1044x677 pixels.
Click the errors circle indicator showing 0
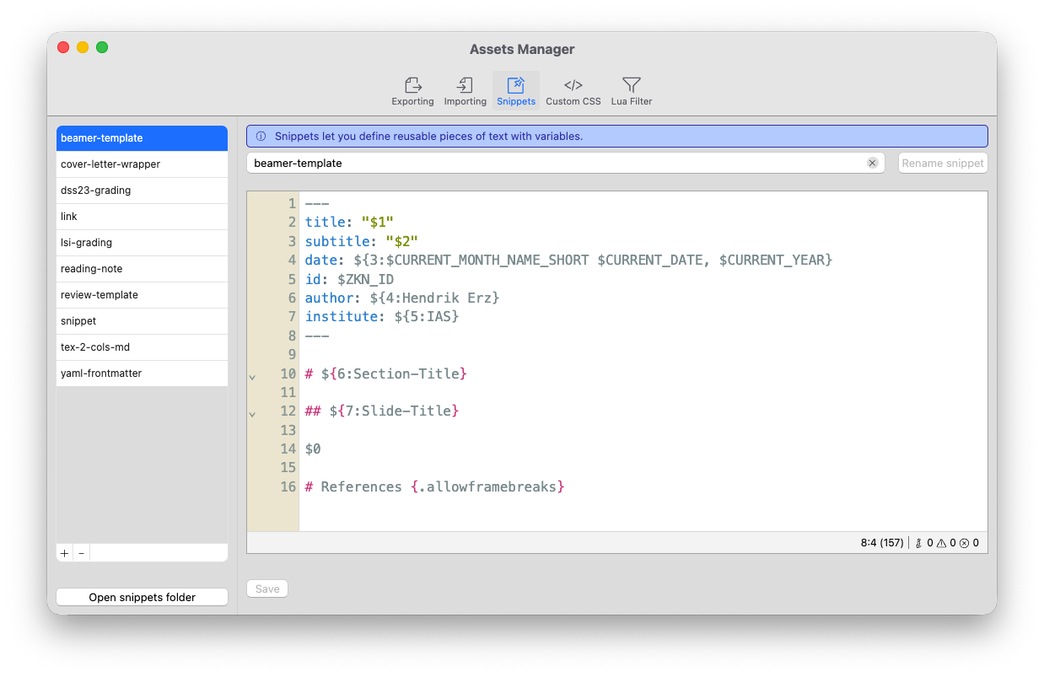[x=970, y=542]
